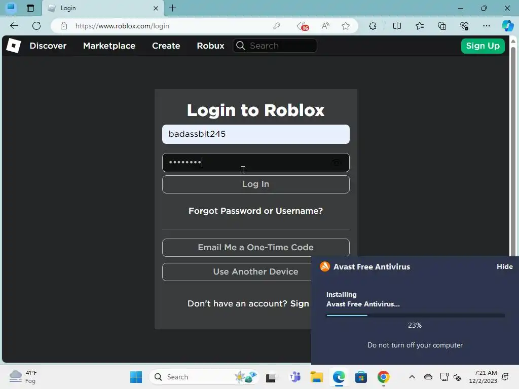Open Task View on the taskbar

click(271, 377)
